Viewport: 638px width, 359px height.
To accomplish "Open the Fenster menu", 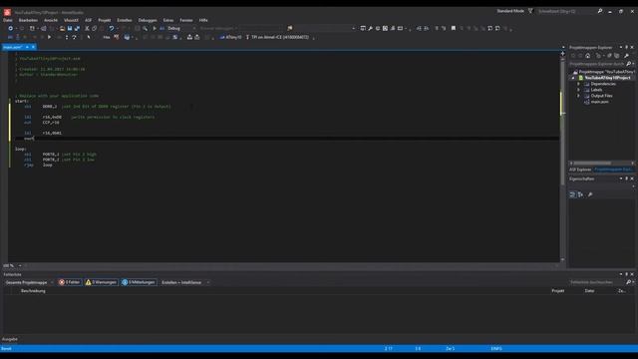I will coord(186,20).
